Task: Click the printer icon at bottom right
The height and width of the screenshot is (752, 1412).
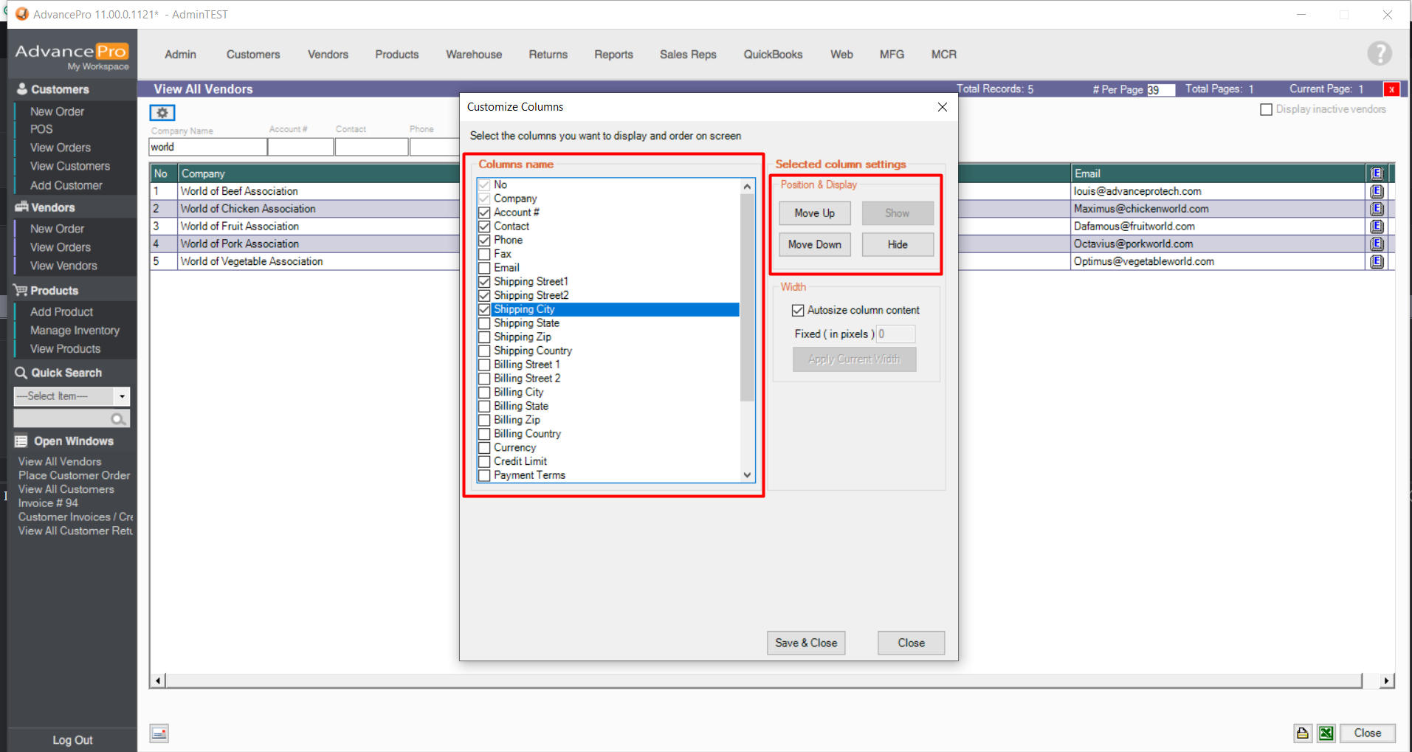Action: click(x=1303, y=733)
